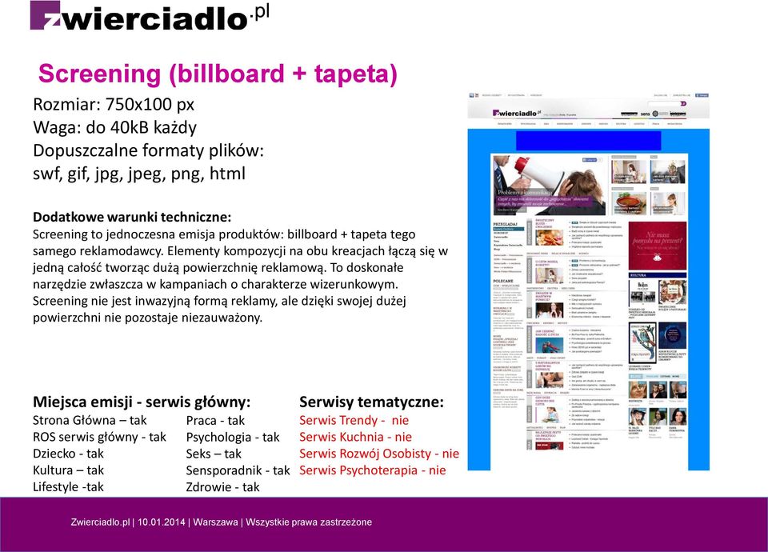Click the text 'Waga: do 40kB każdy'
Viewport: 768px width, 552px height.
pos(114,127)
